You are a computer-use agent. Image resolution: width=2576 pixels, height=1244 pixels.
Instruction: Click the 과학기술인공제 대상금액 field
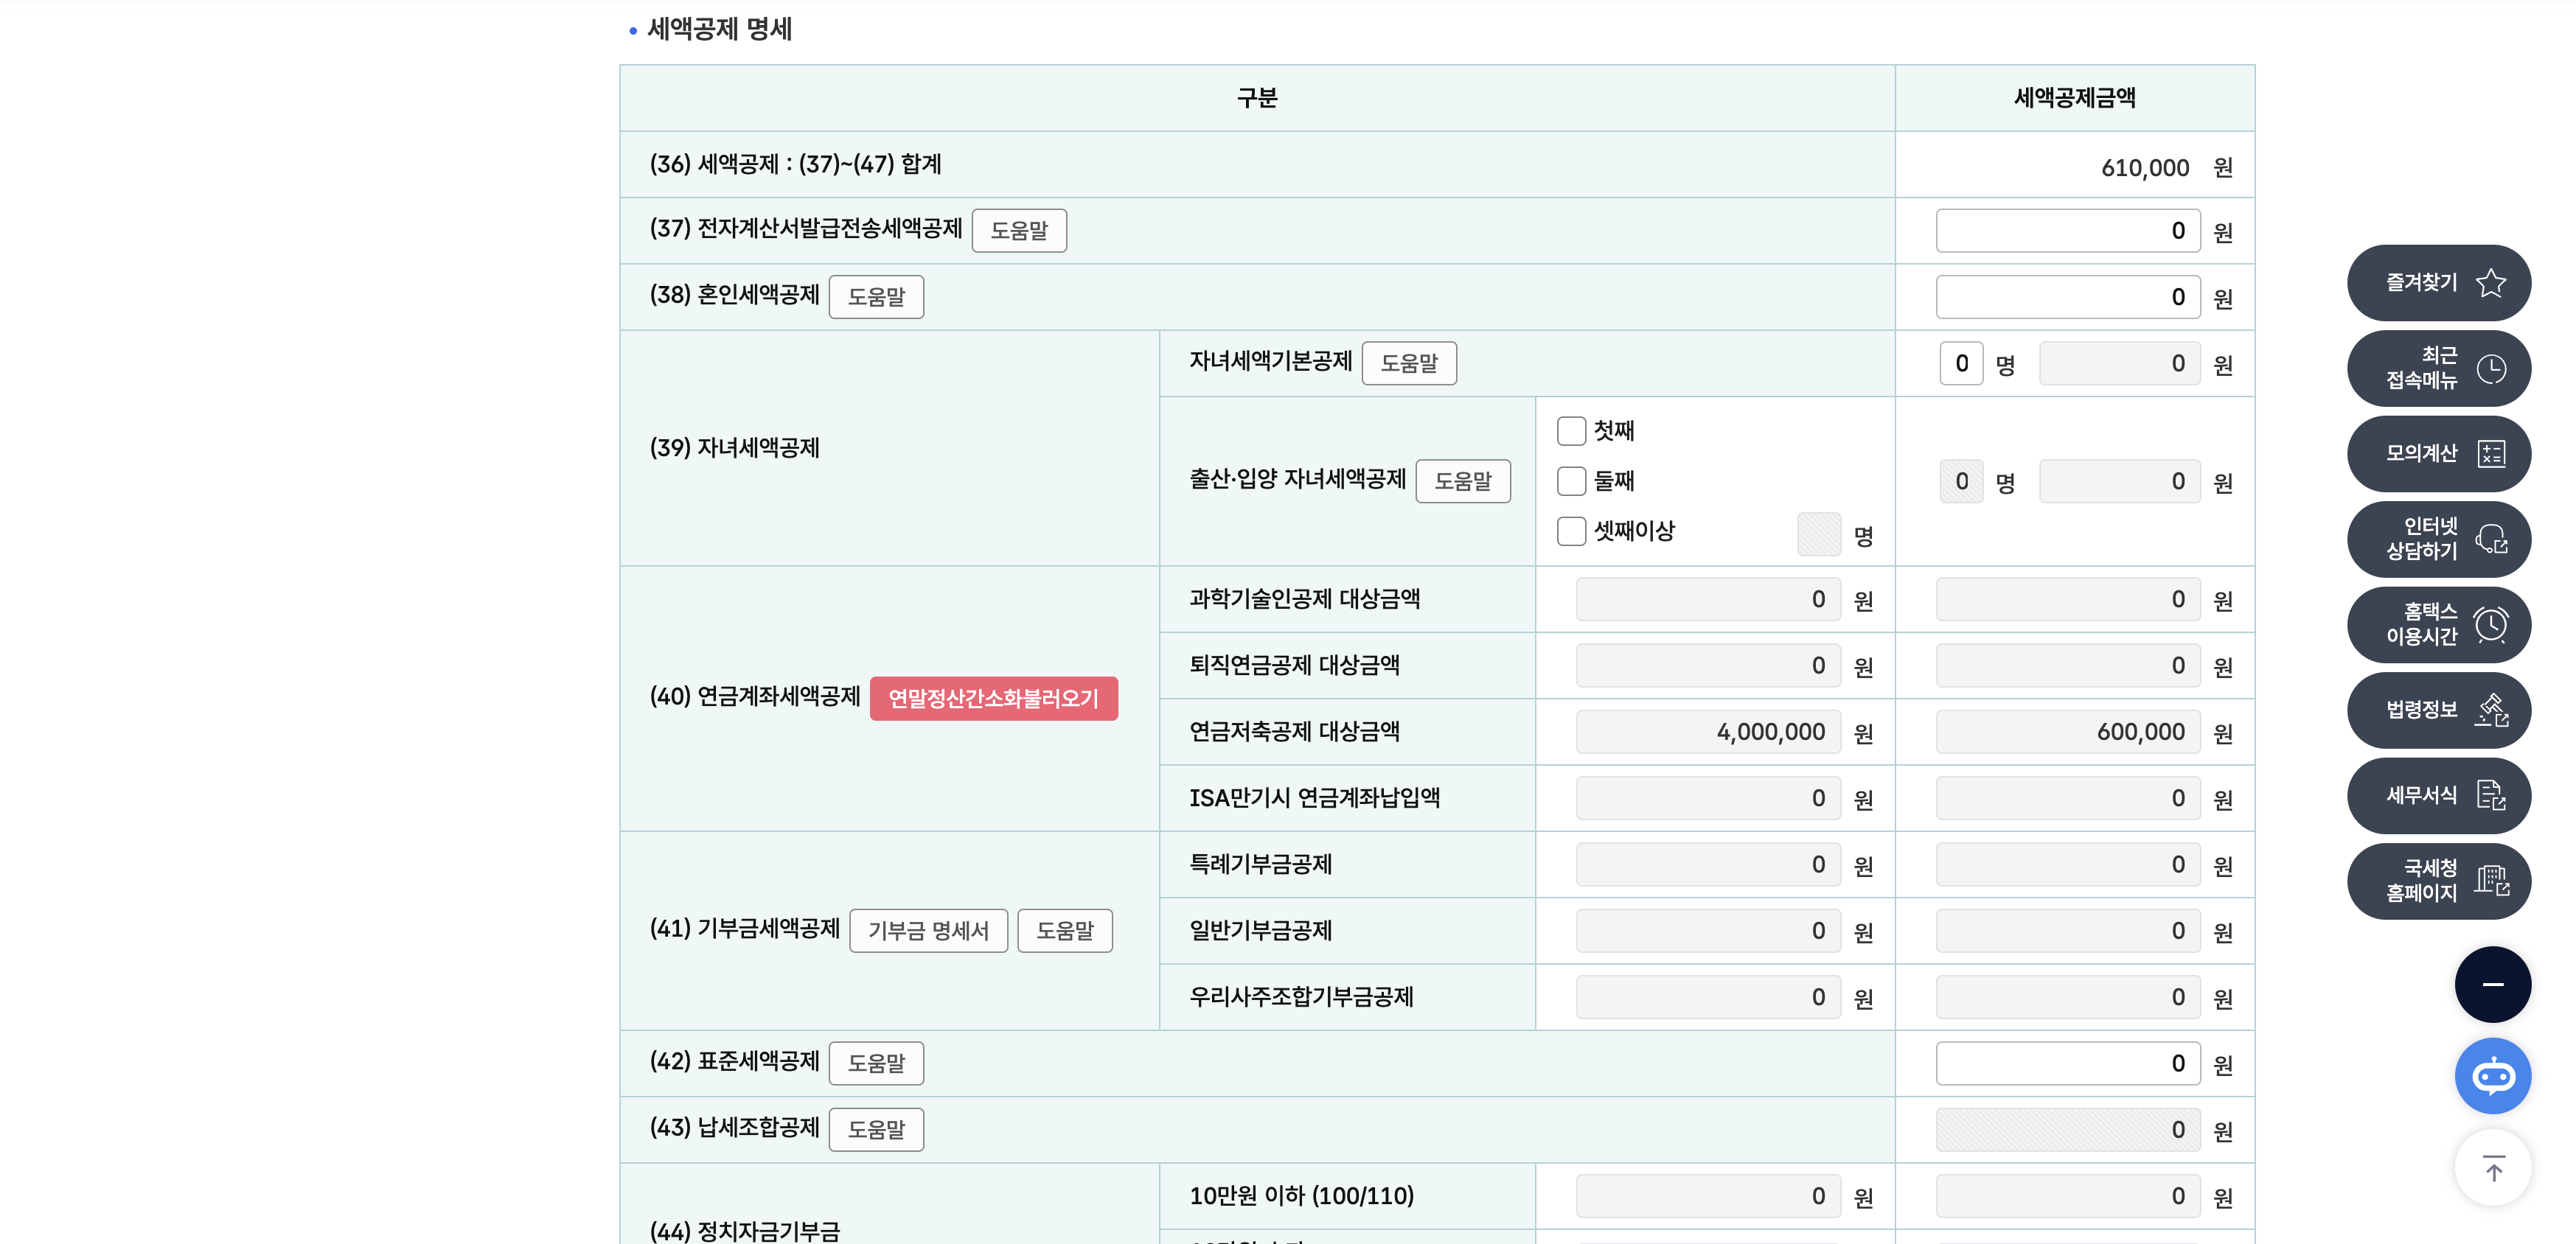pyautogui.click(x=1708, y=598)
